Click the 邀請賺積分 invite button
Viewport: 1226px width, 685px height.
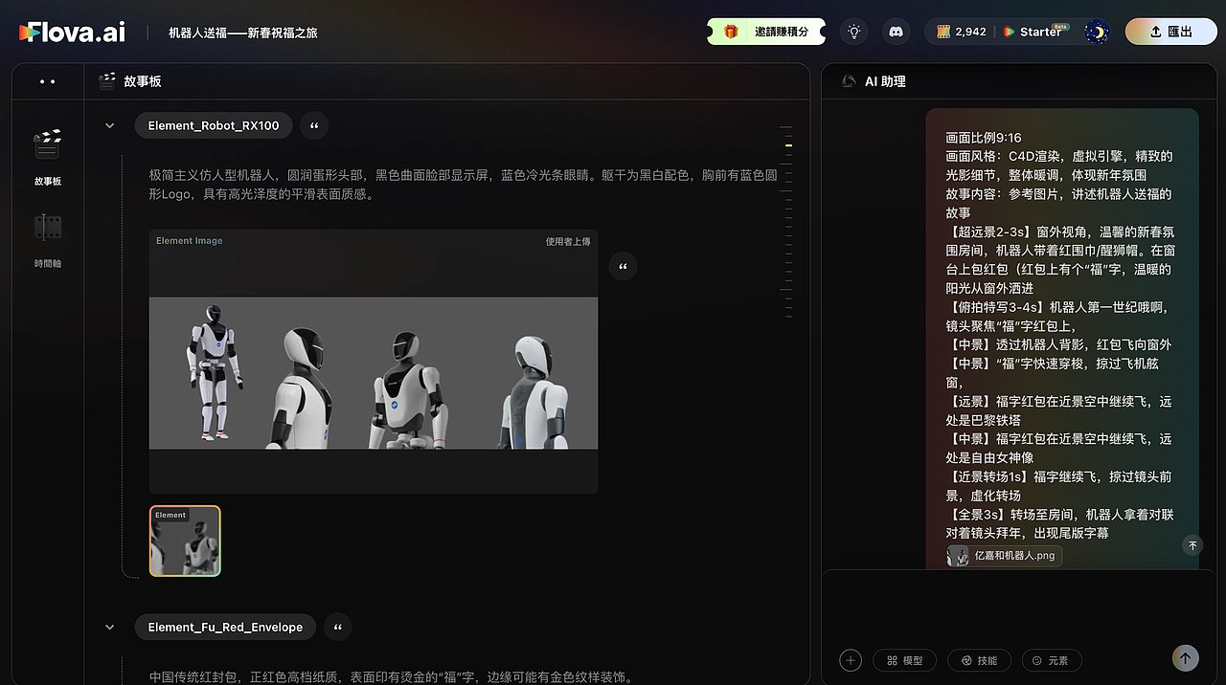pyautogui.click(x=766, y=32)
